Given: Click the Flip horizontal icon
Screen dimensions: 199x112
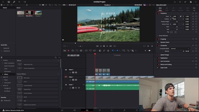Looking at the screenshot, I should [x=171, y=32].
